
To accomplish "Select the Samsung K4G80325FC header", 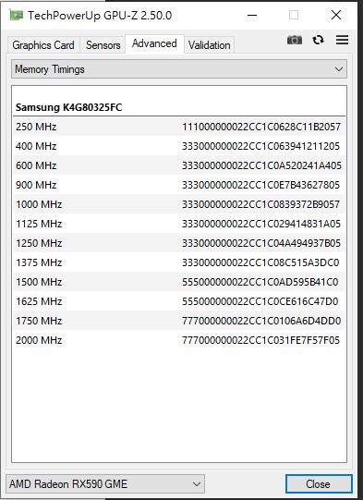I will tap(69, 107).
